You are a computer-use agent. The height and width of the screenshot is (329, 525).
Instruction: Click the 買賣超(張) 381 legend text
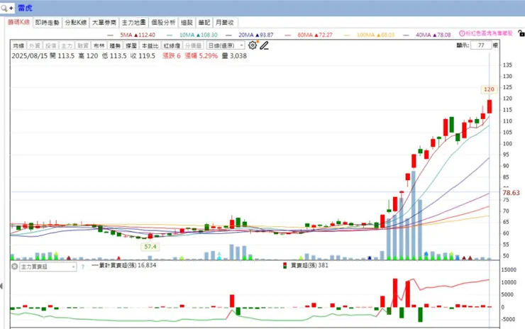click(x=309, y=265)
